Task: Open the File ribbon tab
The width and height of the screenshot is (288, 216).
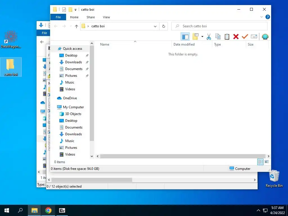Action: coord(58,17)
